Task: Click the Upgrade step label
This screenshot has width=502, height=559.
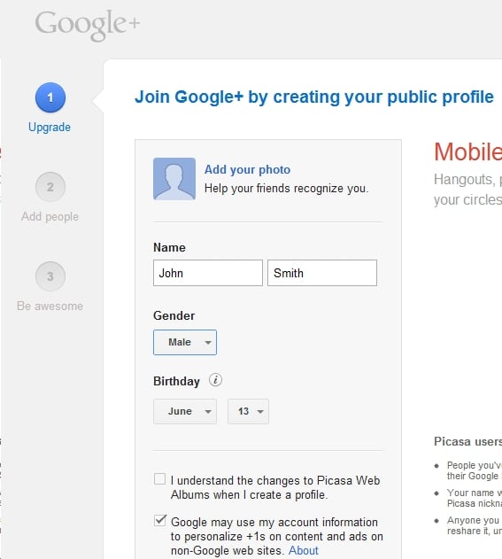Action: (x=50, y=128)
